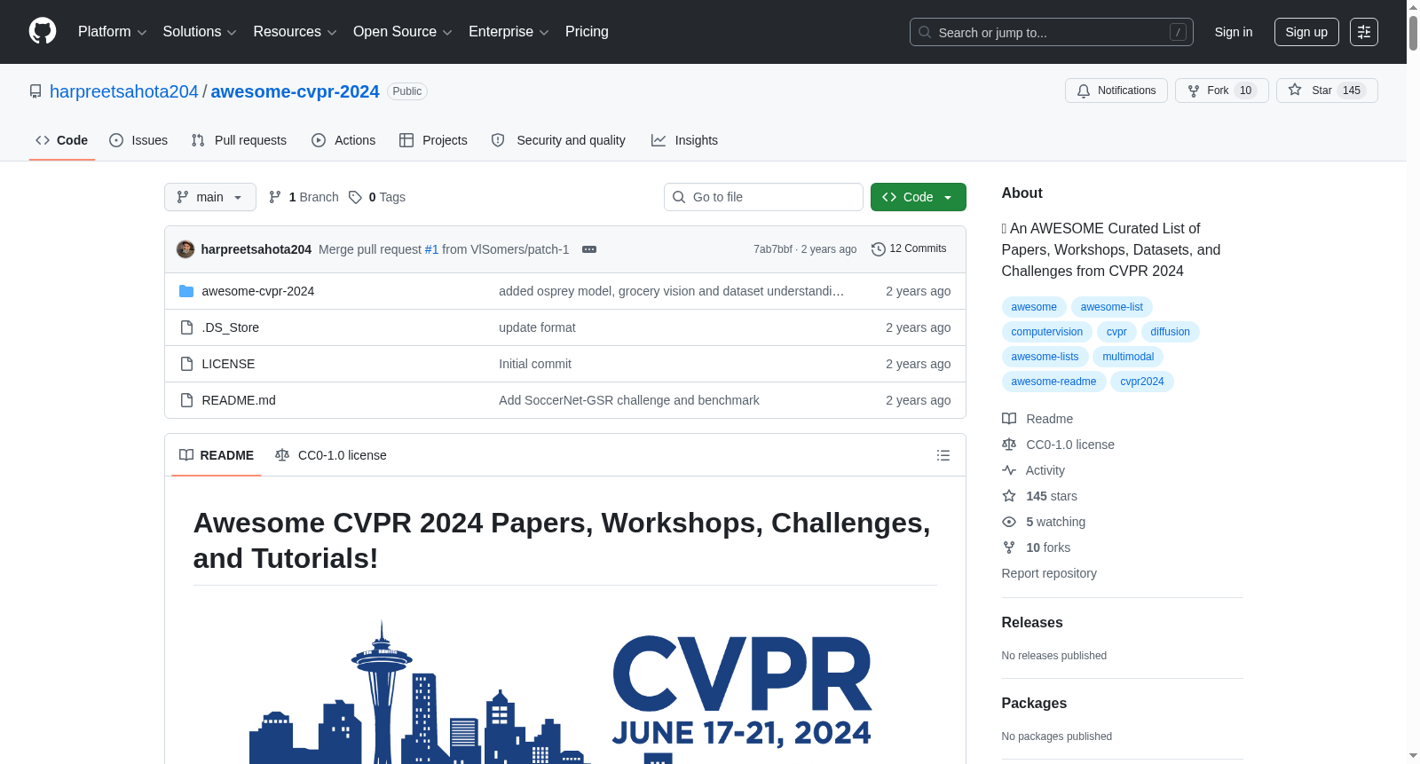This screenshot has height=764, width=1420.
Task: Select the tag icon beside 0 Tags
Action: pos(355,197)
